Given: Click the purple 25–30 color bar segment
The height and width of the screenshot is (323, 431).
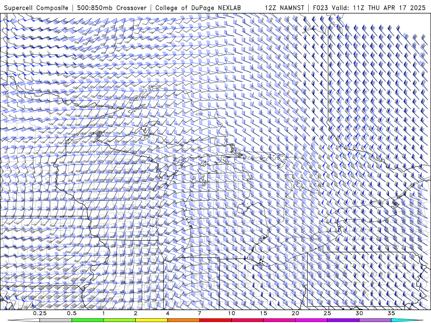Looking at the screenshot, I should tap(343, 320).
